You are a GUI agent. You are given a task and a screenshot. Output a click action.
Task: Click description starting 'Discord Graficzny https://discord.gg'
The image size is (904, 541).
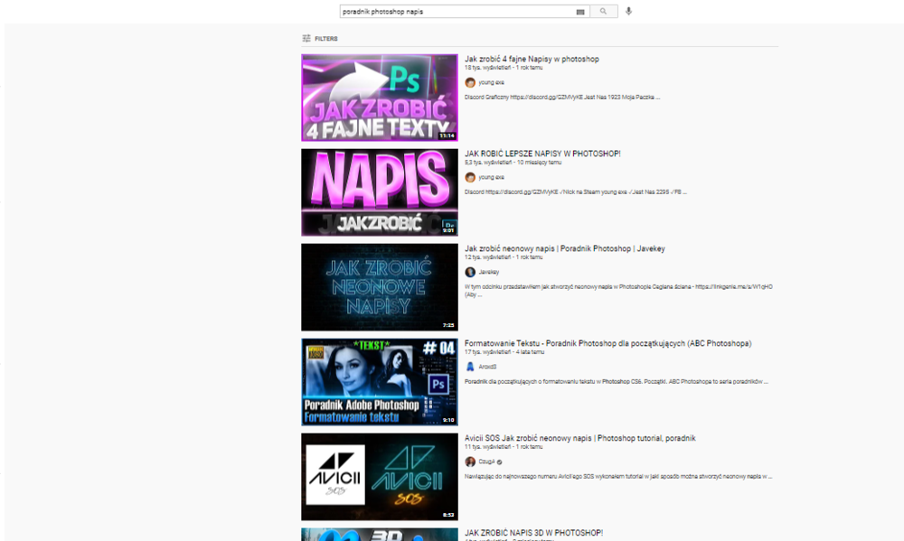[562, 98]
